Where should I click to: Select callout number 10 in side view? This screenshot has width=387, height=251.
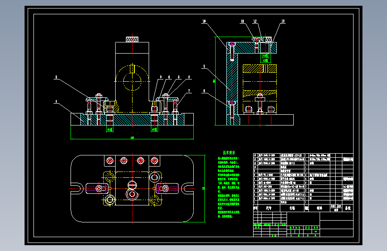tap(204, 21)
